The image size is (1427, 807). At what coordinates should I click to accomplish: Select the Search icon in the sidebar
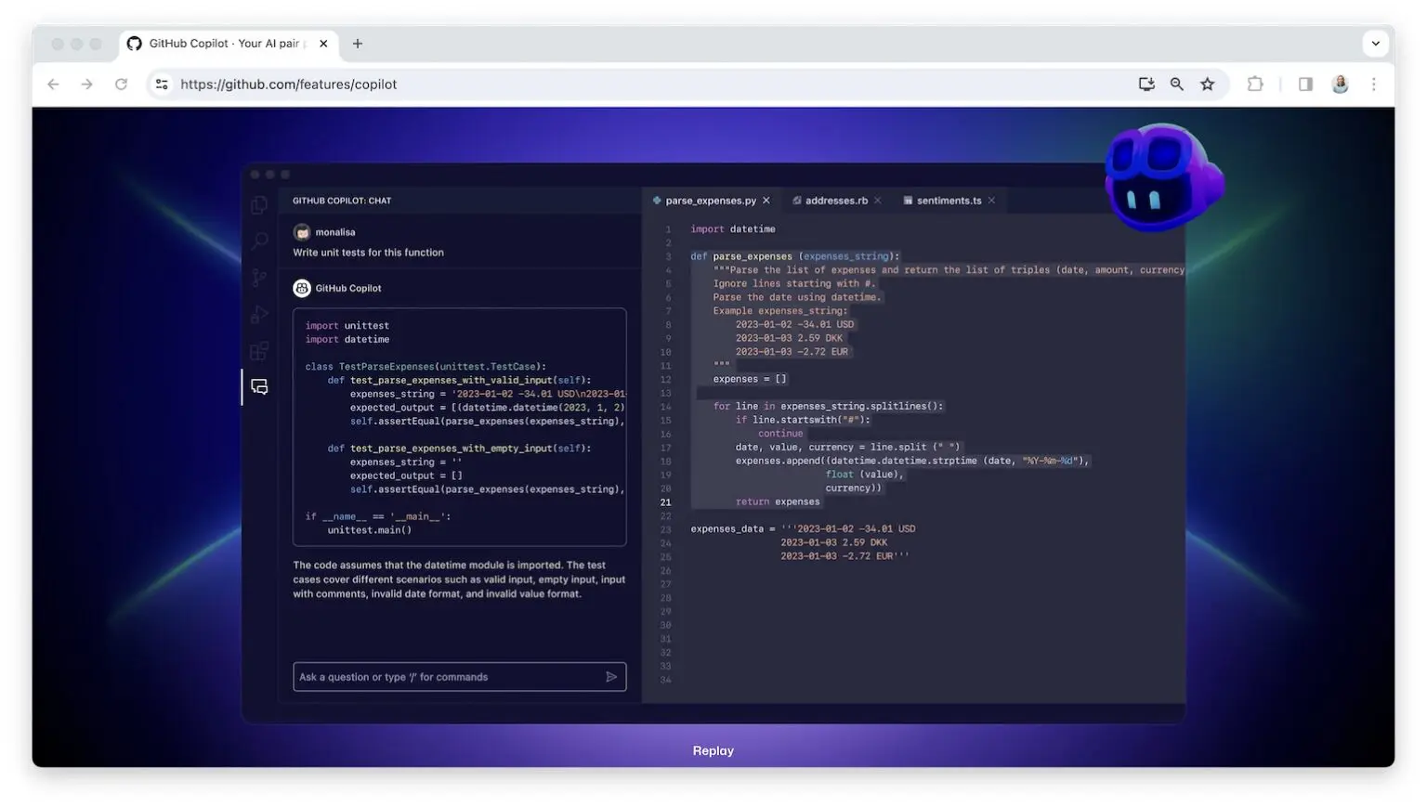tap(259, 241)
